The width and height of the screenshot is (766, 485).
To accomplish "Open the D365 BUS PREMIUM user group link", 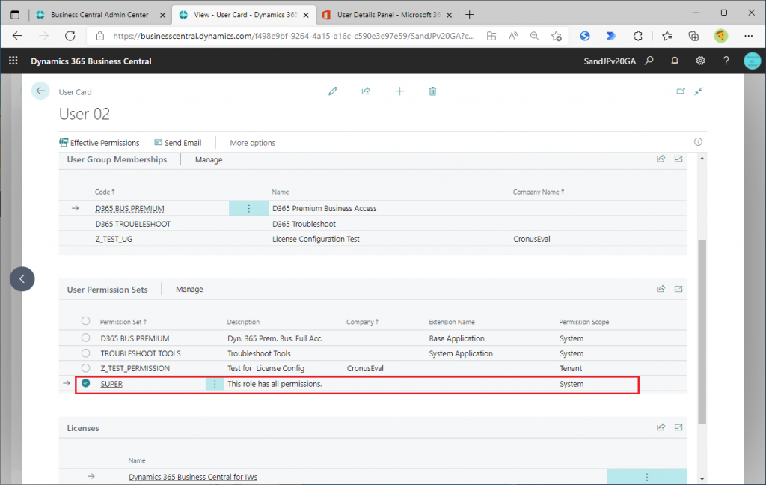I will pos(129,208).
